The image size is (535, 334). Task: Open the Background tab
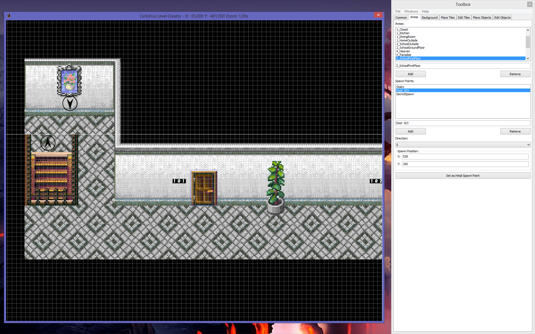click(430, 17)
